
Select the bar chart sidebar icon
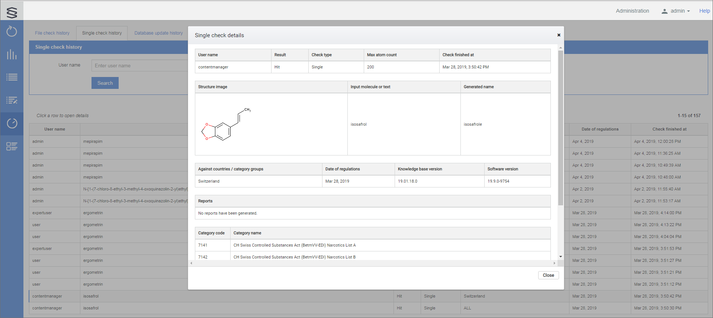[x=12, y=55]
